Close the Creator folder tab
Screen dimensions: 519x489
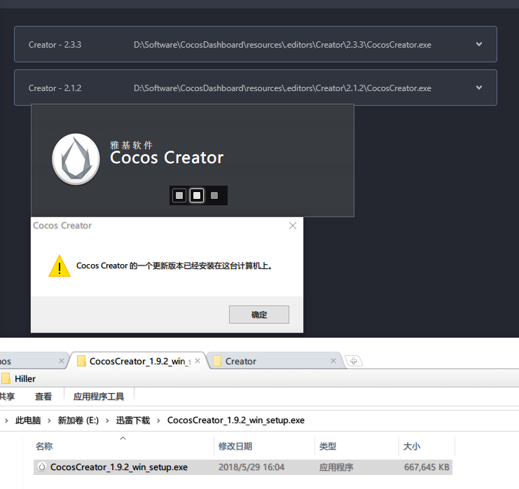coord(333,361)
